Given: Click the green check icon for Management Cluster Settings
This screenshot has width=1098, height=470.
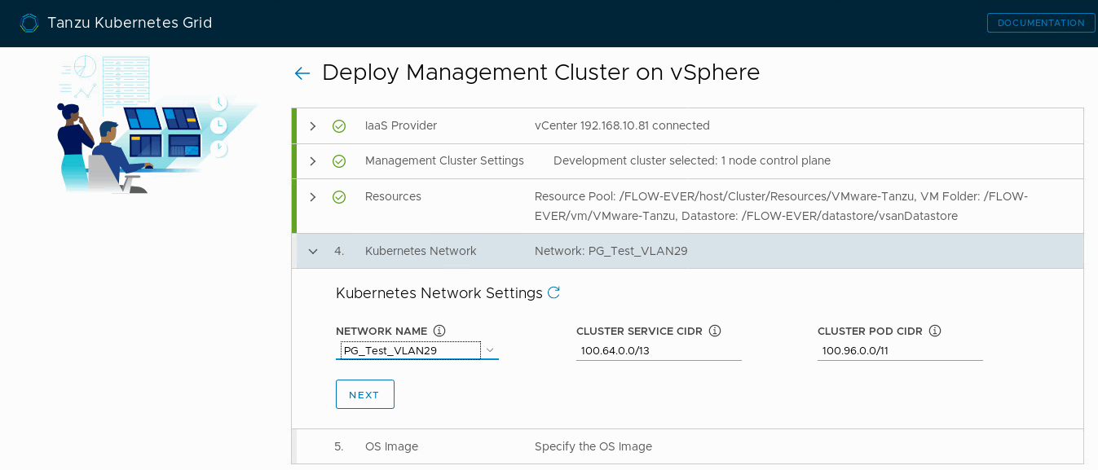Looking at the screenshot, I should click(x=339, y=161).
